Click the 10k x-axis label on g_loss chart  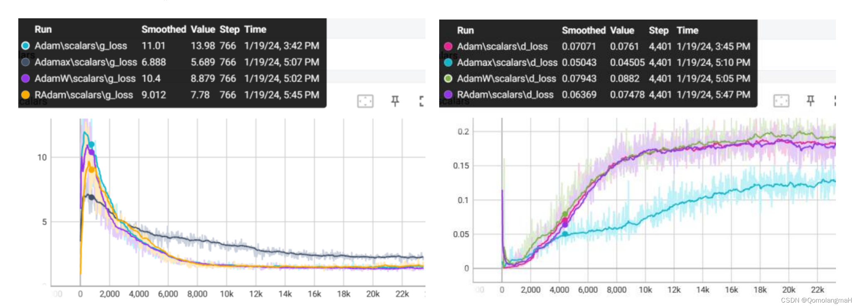pos(227,294)
